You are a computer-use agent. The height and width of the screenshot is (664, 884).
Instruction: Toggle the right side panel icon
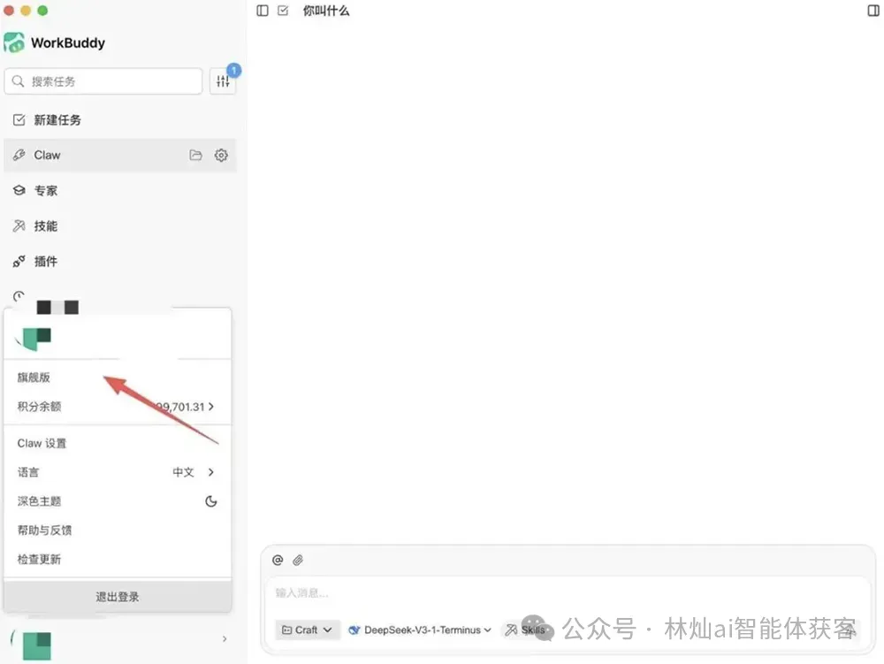[873, 11]
